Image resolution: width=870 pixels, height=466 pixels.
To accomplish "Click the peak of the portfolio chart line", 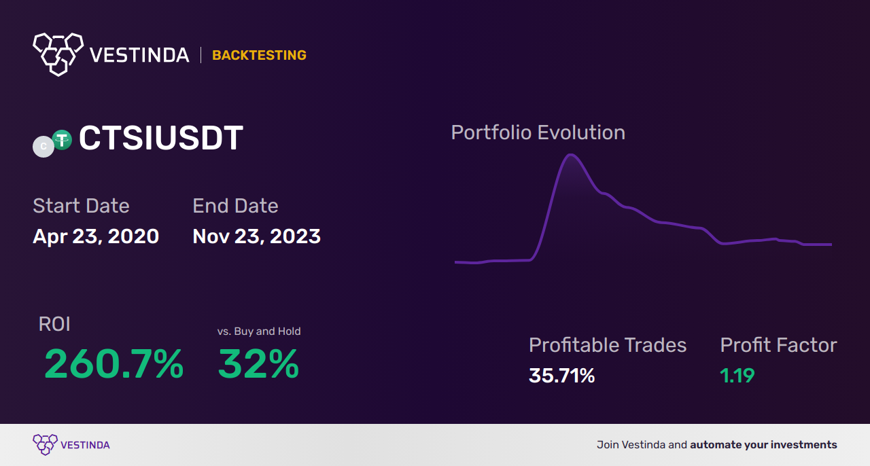I will (x=571, y=155).
